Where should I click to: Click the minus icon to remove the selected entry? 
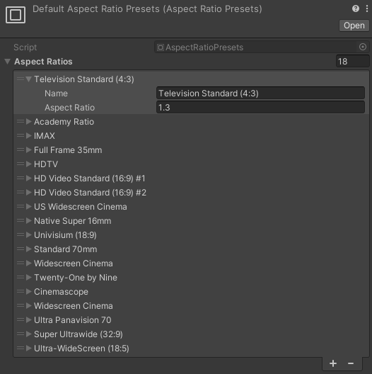(x=351, y=363)
